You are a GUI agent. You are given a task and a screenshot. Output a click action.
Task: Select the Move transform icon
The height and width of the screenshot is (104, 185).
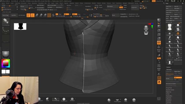point(37,15)
